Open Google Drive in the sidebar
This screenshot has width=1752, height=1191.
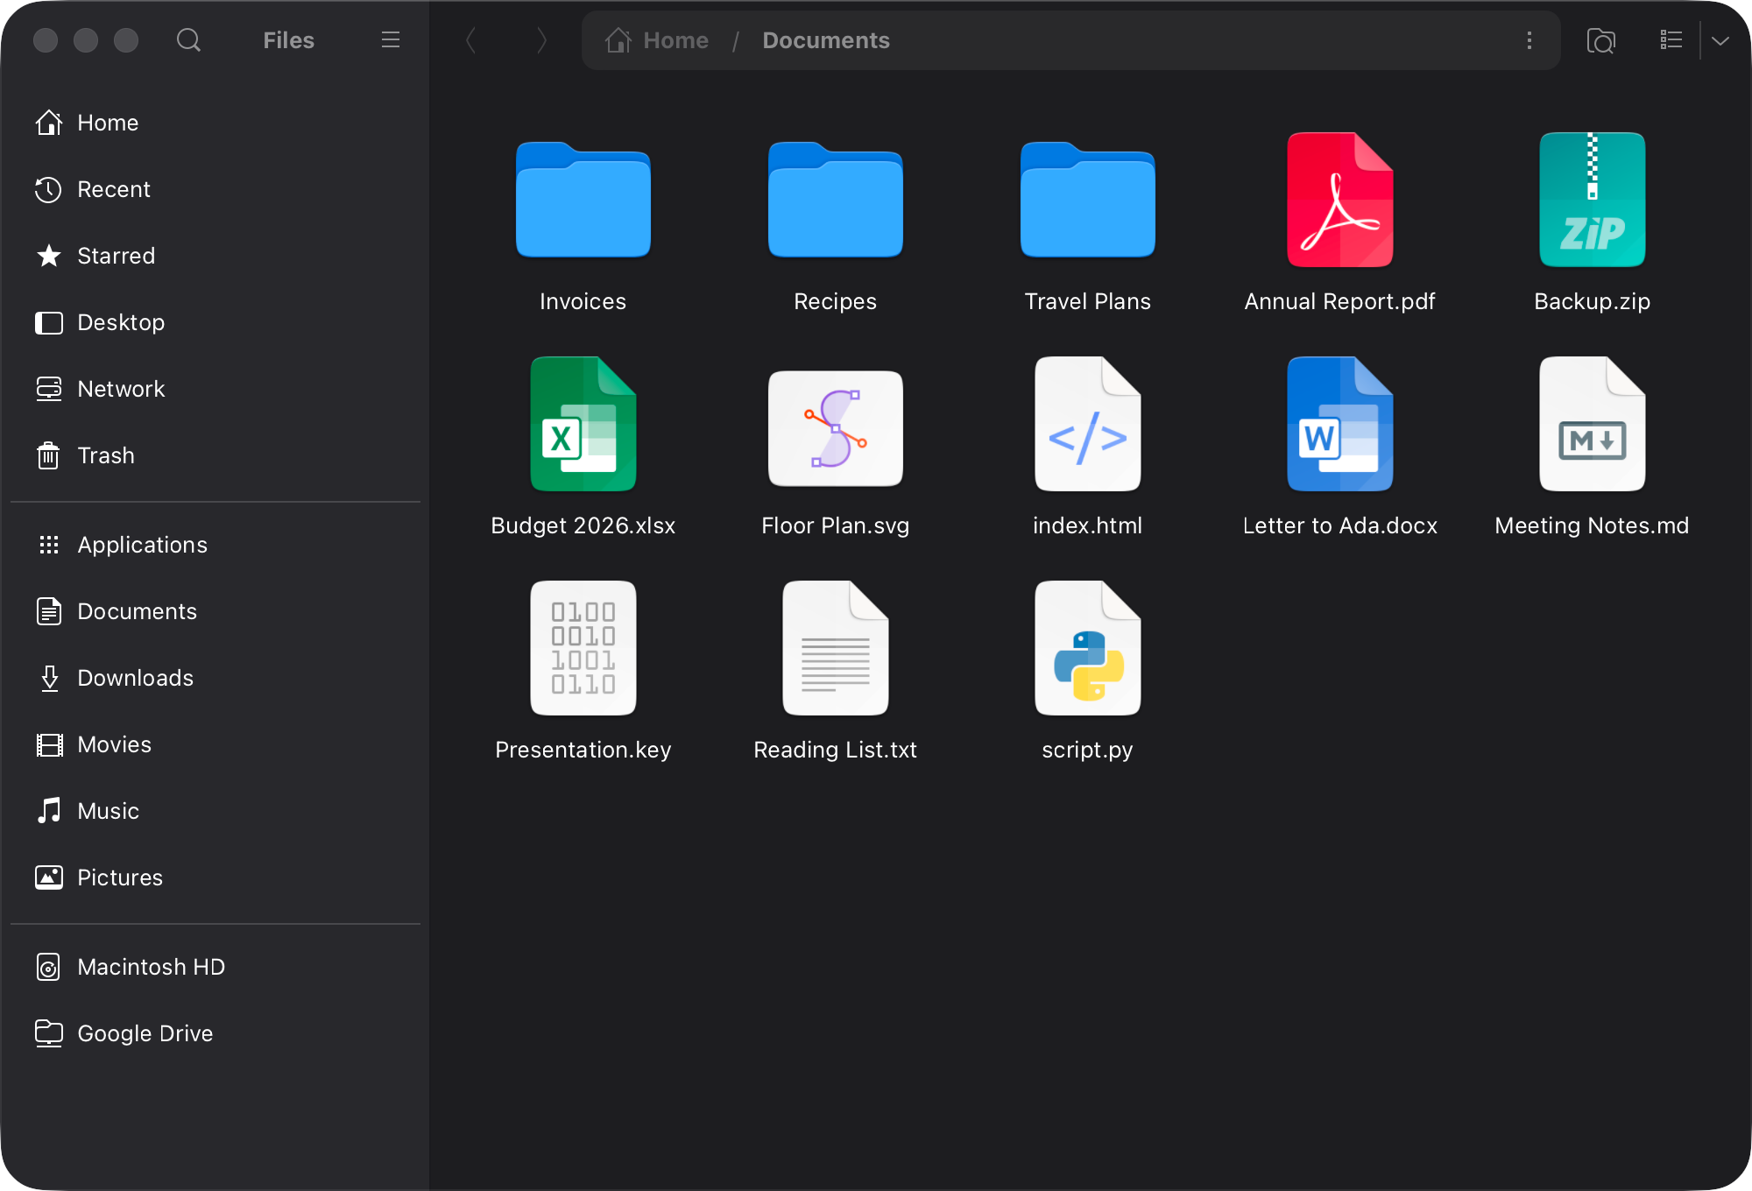pyautogui.click(x=215, y=1033)
